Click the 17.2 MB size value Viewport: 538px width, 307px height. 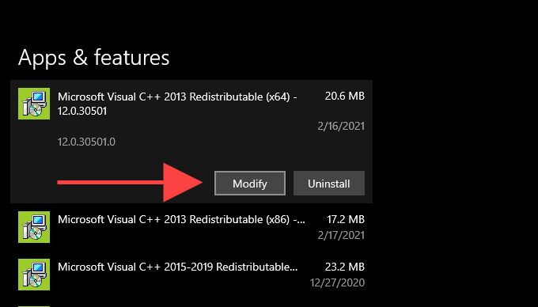coord(346,219)
